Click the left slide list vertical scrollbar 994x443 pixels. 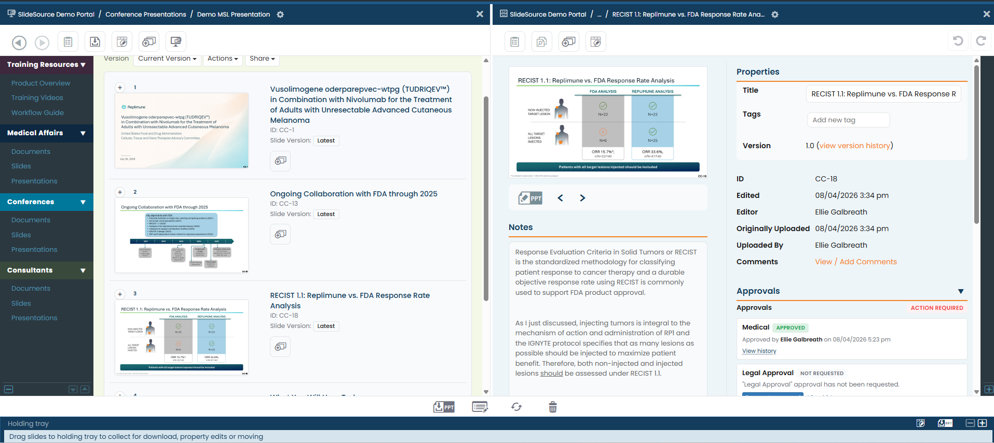tap(486, 198)
